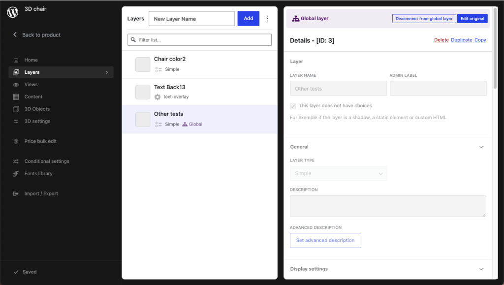
Task: Click the details panel vertical scrollbar
Action: pyautogui.click(x=495, y=48)
